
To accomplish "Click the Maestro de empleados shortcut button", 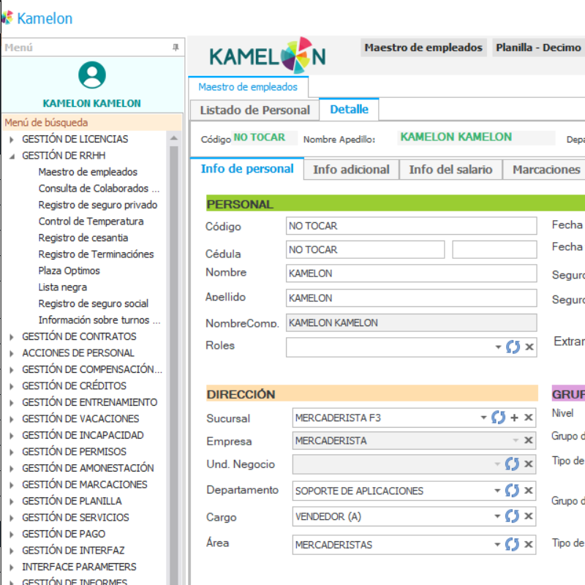I will click(423, 48).
